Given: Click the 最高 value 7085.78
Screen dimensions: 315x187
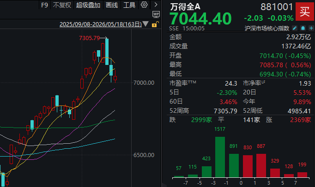Looking at the screenshot, I should pyautogui.click(x=271, y=65).
